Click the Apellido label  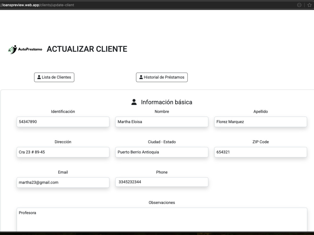pos(261,112)
